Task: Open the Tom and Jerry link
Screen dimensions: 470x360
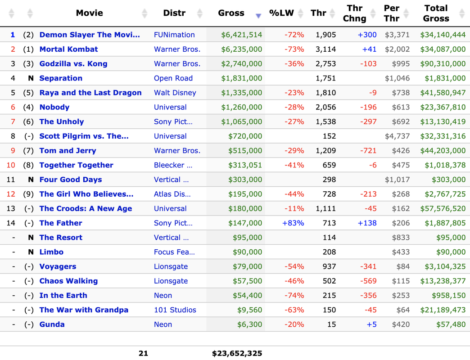Action: (68, 150)
